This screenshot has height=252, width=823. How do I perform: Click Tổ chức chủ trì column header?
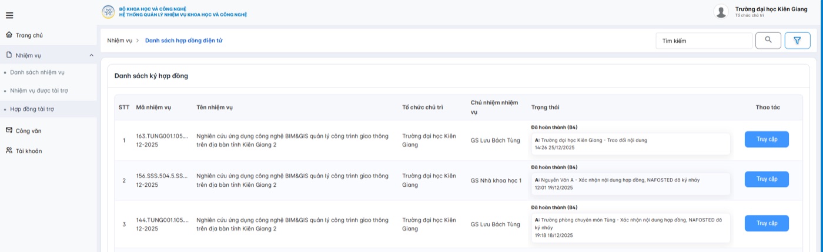click(423, 107)
